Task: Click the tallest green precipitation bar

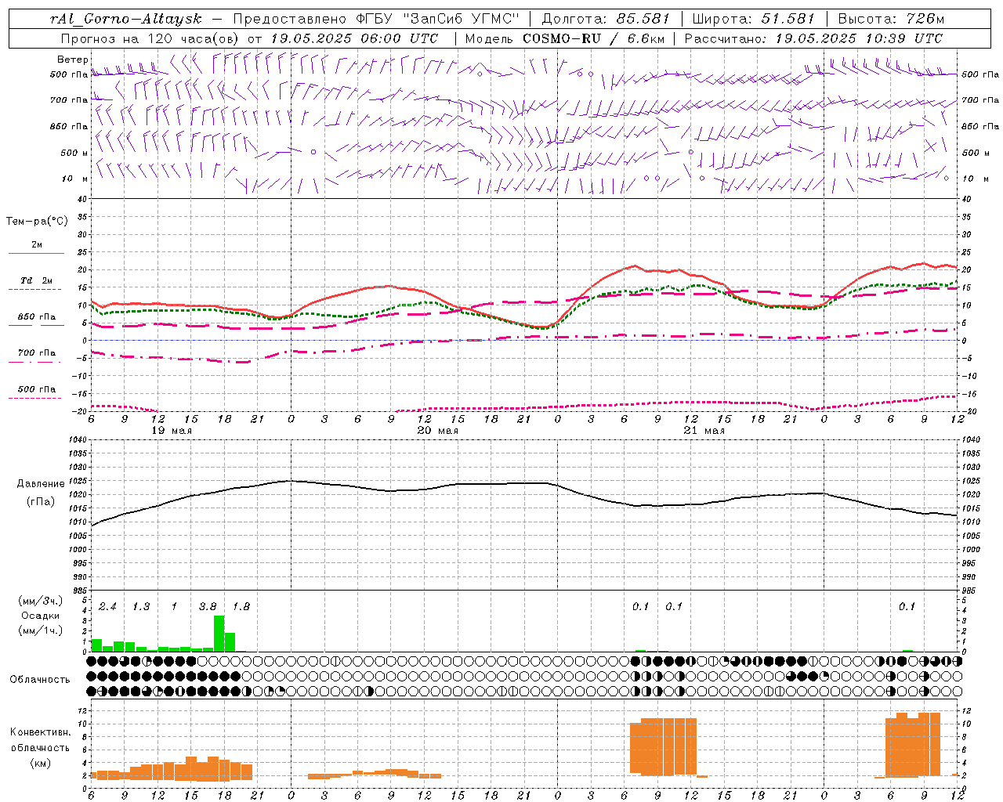Action: point(219,634)
